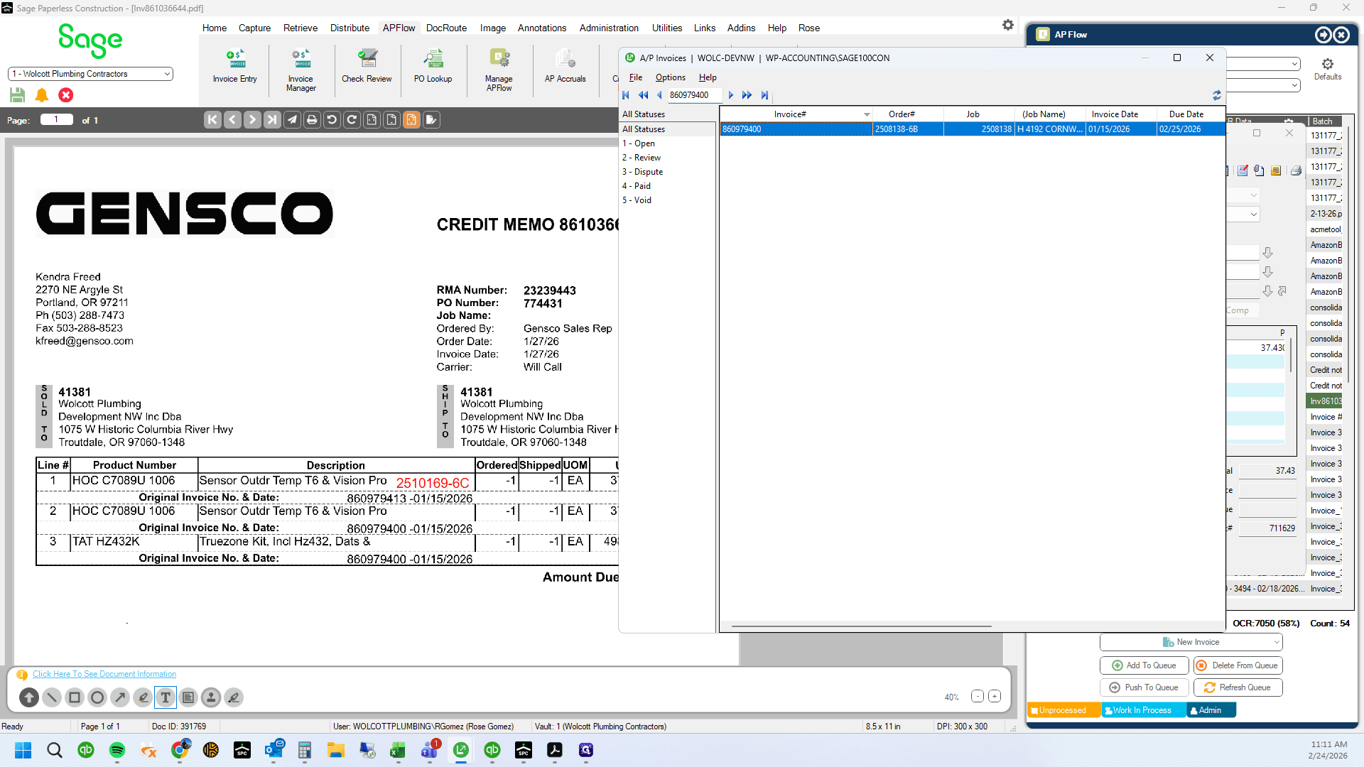Image resolution: width=1364 pixels, height=767 pixels.
Task: Rotate the document counterclockwise
Action: point(332,120)
